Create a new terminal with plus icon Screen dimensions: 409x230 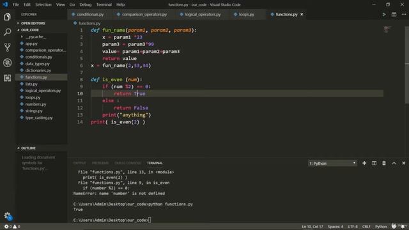[364, 164]
